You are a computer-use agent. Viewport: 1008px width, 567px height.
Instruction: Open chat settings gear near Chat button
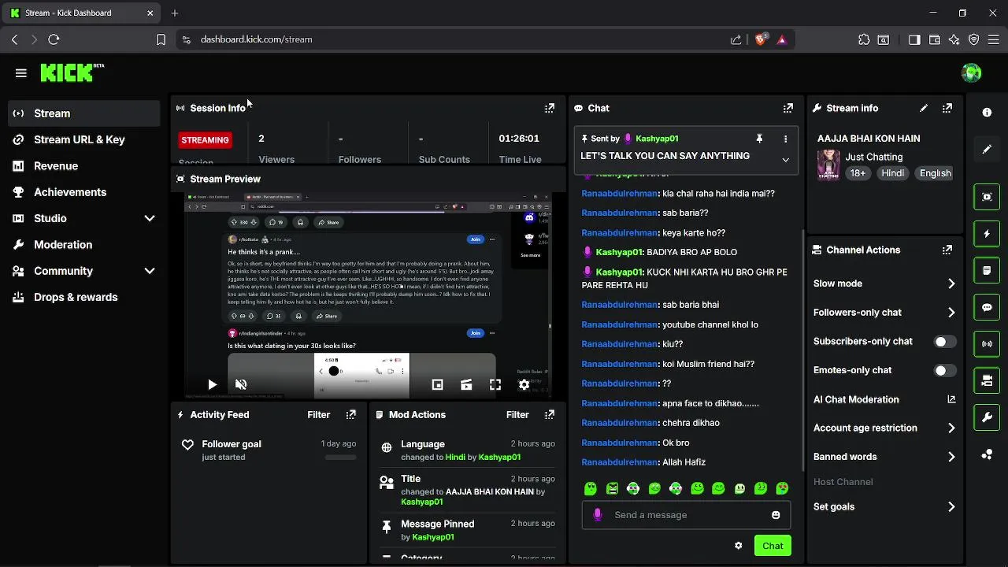click(x=738, y=546)
